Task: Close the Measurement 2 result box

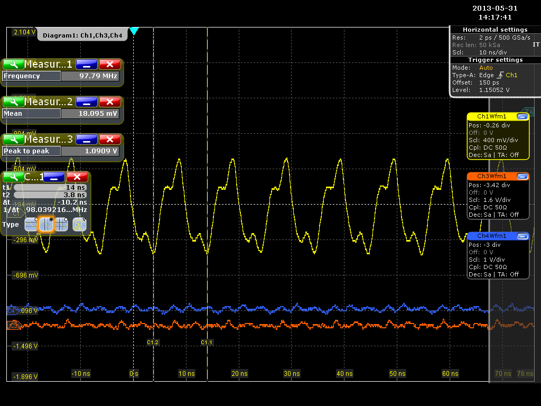Action: [110, 102]
